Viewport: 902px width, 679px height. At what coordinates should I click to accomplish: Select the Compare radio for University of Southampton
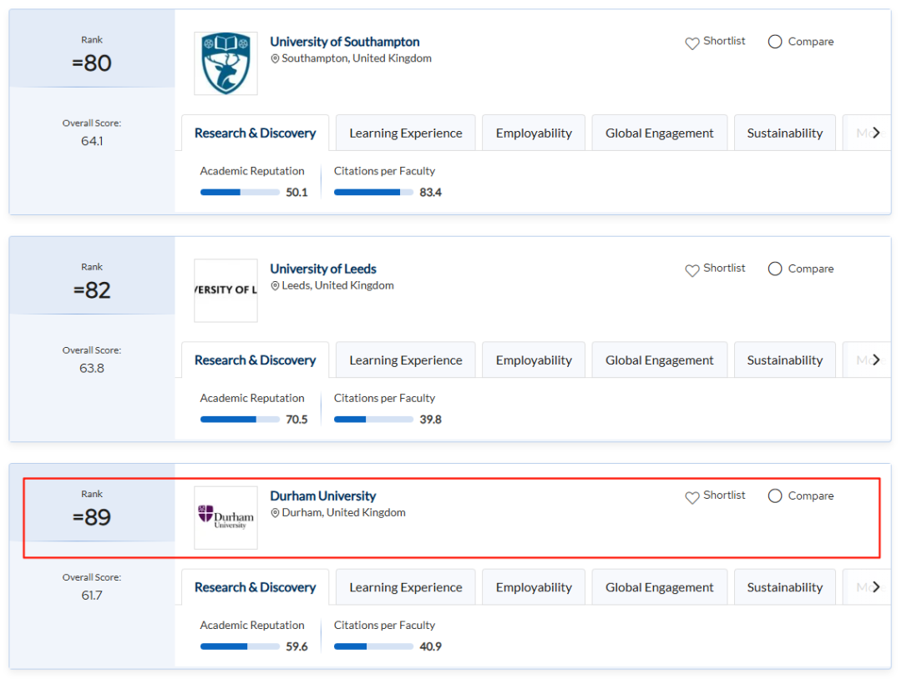tap(775, 42)
